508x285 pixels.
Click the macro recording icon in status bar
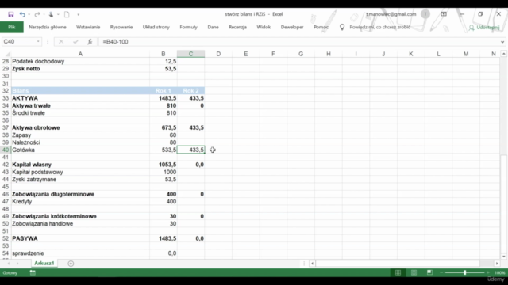[33, 272]
